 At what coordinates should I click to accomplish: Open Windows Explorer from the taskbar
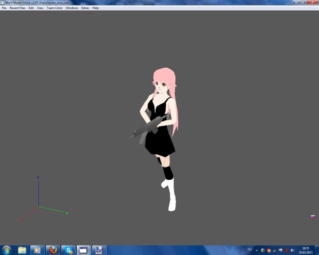click(22, 250)
